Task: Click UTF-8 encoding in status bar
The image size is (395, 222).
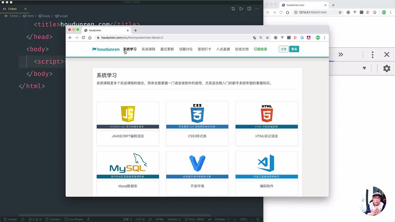Action: [x=140, y=220]
